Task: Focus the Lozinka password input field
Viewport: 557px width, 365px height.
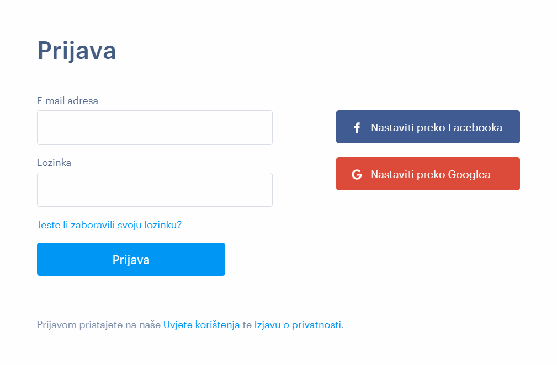Action: (155, 190)
